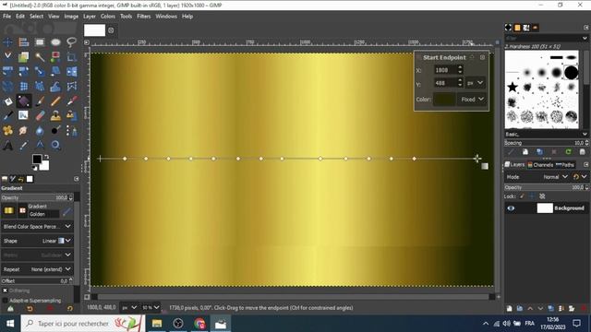The image size is (591, 332).
Task: Select the Ellipse Select tool
Action: click(55, 42)
